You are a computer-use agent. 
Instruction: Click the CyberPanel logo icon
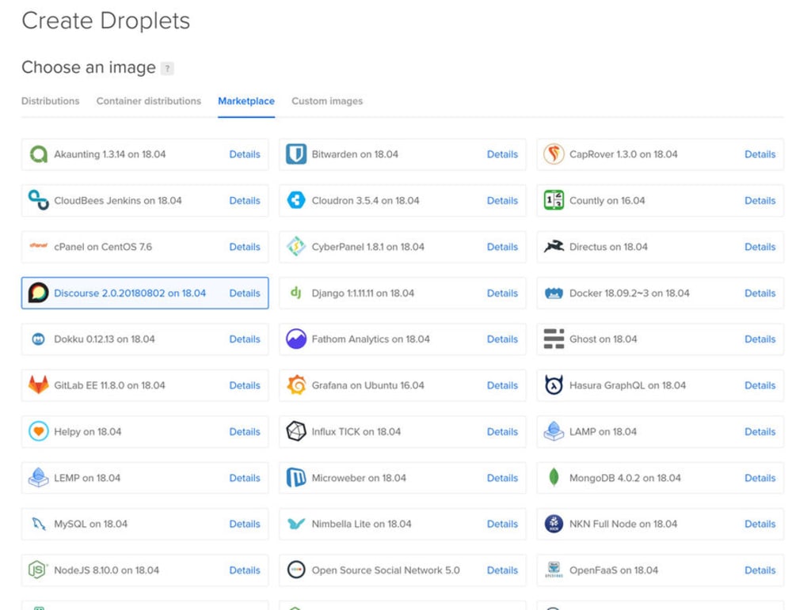click(296, 246)
